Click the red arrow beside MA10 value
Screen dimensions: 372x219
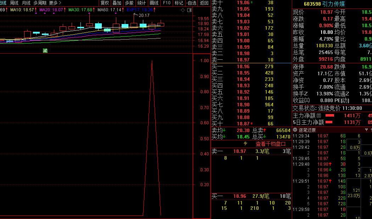(x=36, y=10)
